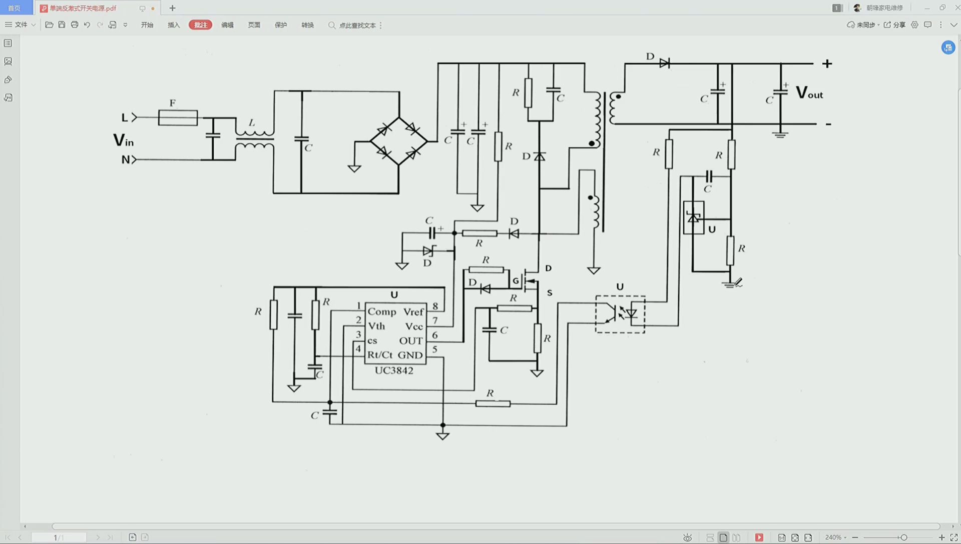Switch to the 首页 home tab
Viewport: 961px width, 544px height.
pyautogui.click(x=15, y=8)
